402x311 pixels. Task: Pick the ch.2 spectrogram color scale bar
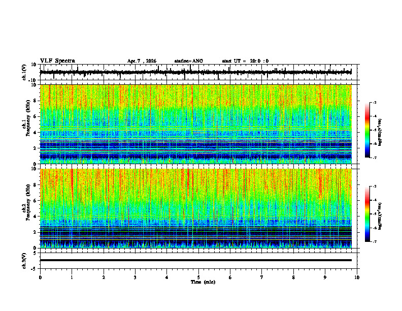click(x=367, y=214)
